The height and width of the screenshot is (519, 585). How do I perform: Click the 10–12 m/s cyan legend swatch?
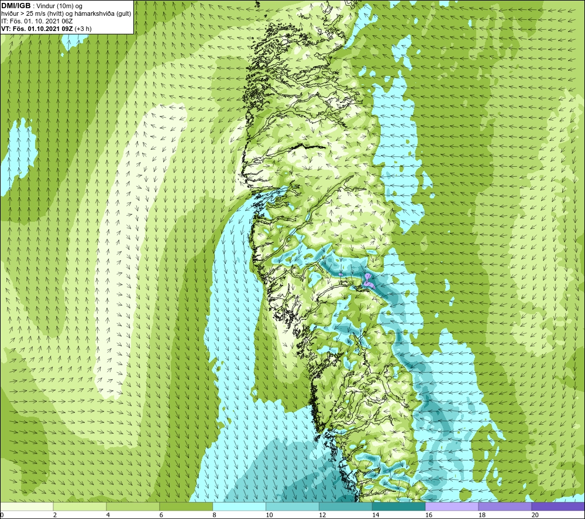(292, 506)
